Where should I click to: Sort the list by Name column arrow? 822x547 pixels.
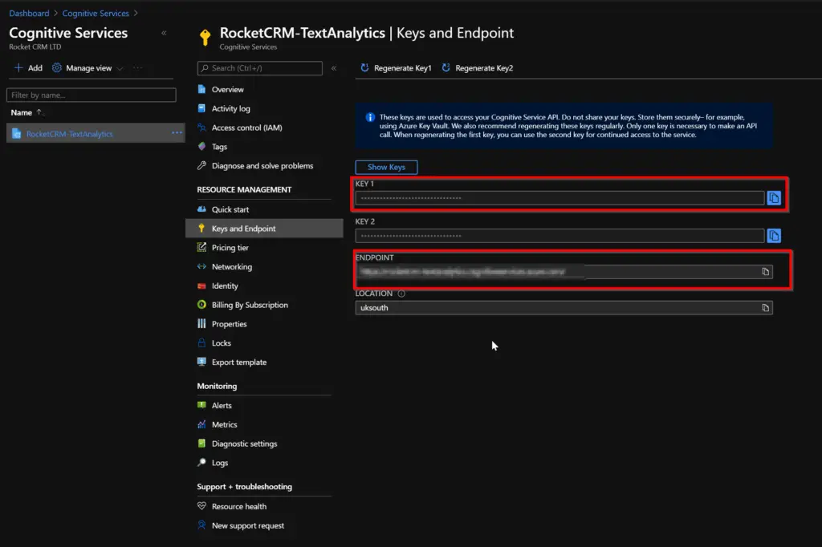[39, 112]
